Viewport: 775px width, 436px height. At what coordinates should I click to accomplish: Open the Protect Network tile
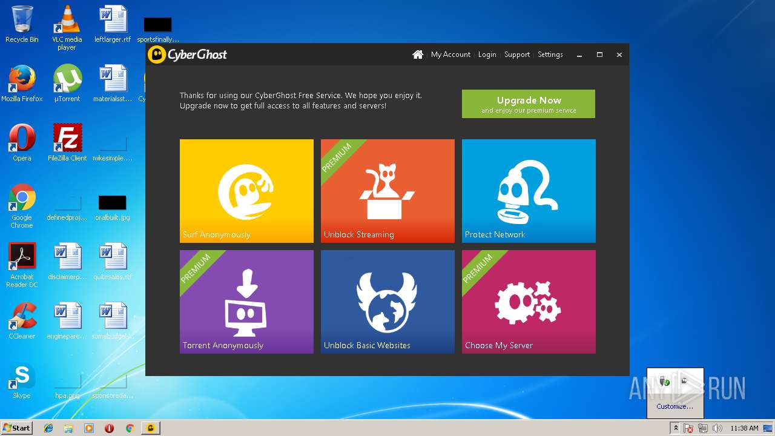[529, 191]
